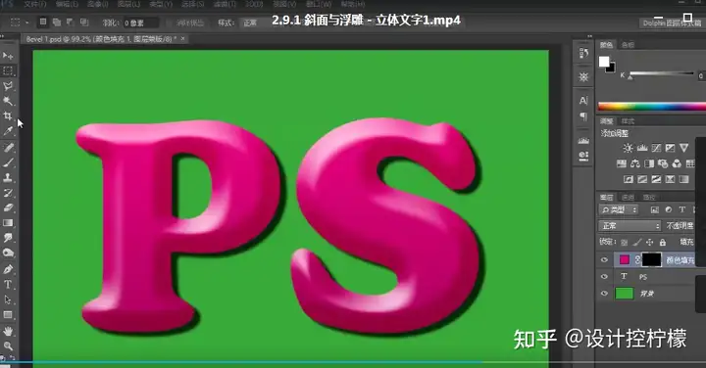Click the K grayscale slider

tap(662, 74)
